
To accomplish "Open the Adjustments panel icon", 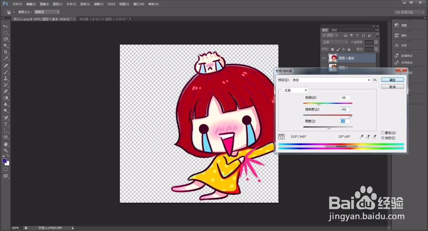I will 397,25.
